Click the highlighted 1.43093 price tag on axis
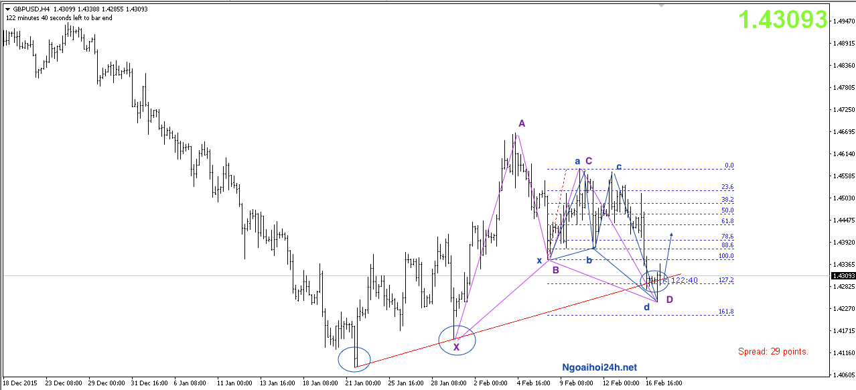This screenshot has width=856, height=390. coord(841,275)
